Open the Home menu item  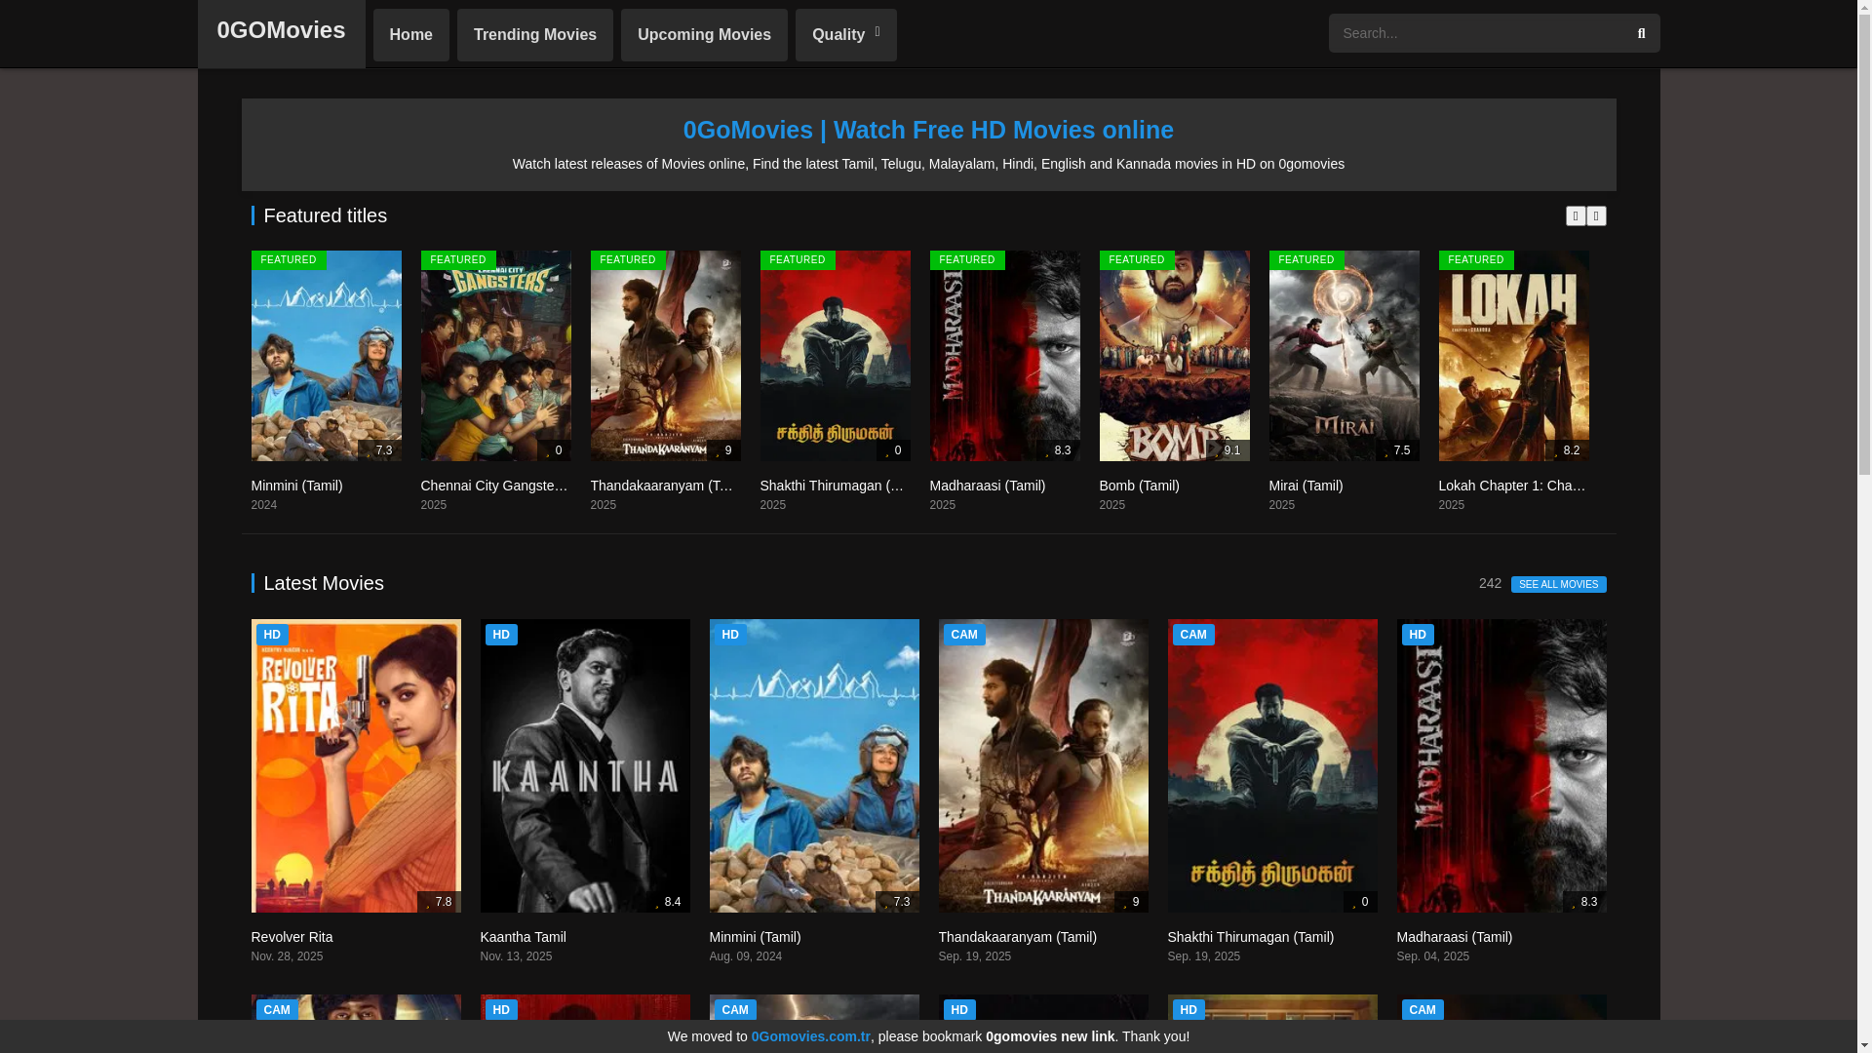point(410,35)
